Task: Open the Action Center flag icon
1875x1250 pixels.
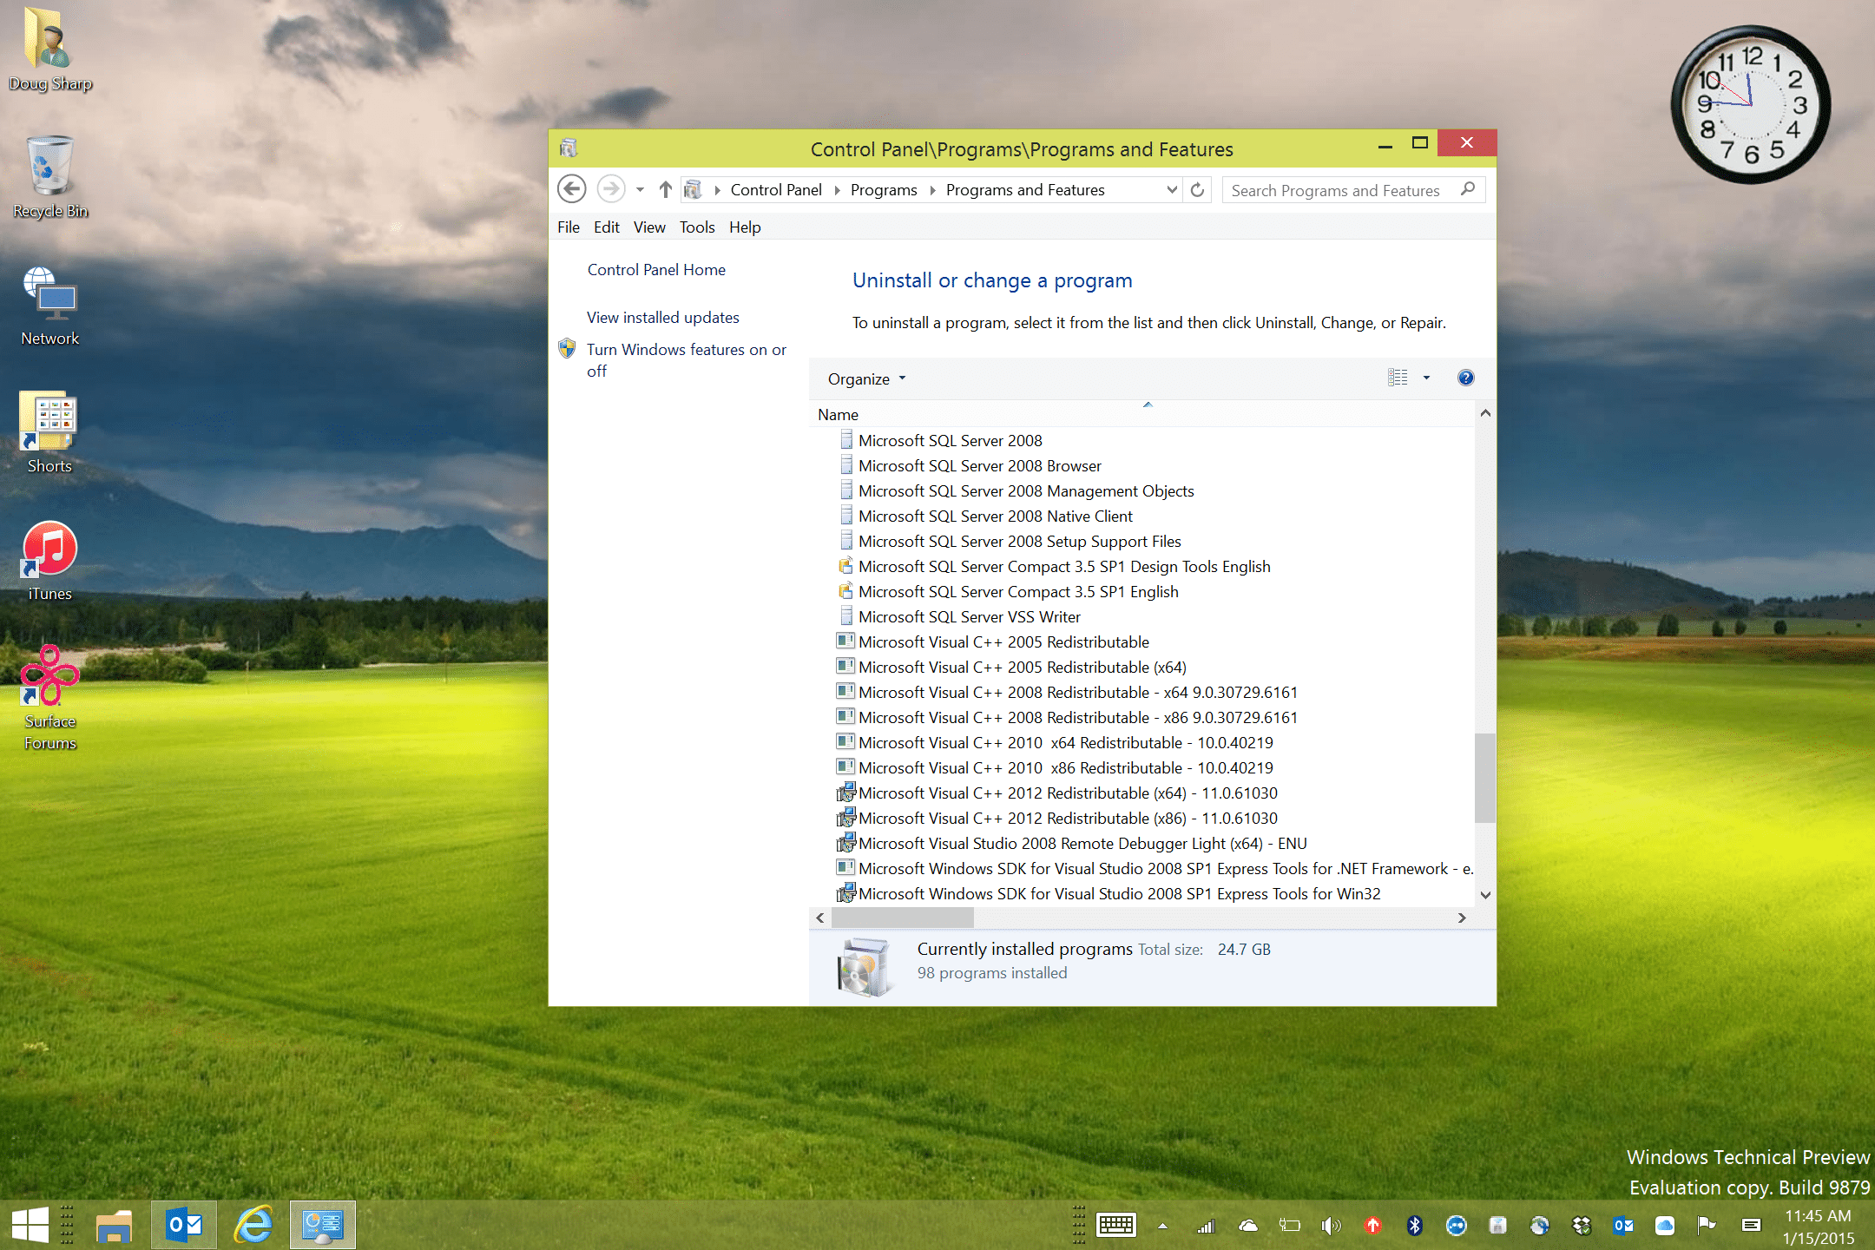Action: click(1706, 1226)
